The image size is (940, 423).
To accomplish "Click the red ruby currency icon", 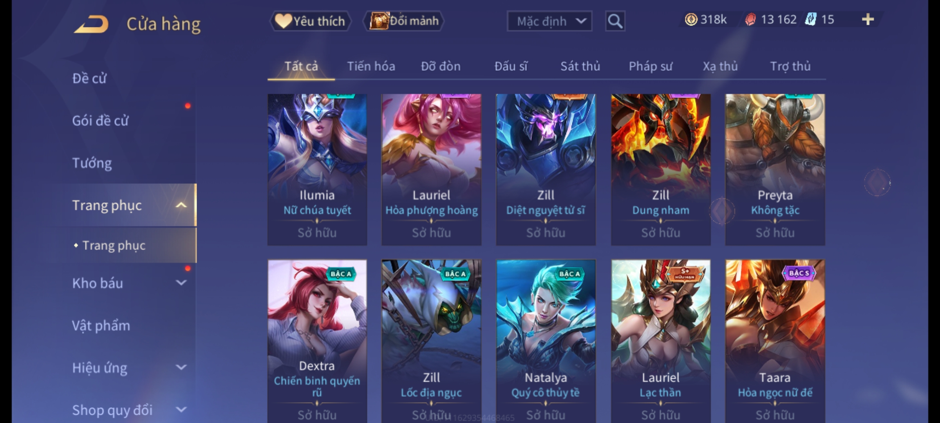I will pos(750,20).
